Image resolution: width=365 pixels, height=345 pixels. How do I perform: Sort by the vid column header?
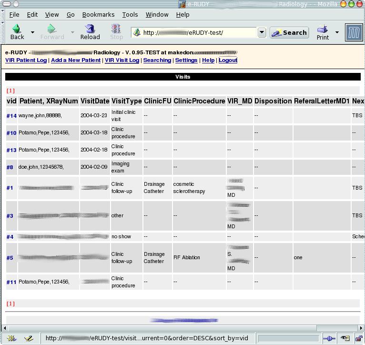pyautogui.click(x=11, y=101)
